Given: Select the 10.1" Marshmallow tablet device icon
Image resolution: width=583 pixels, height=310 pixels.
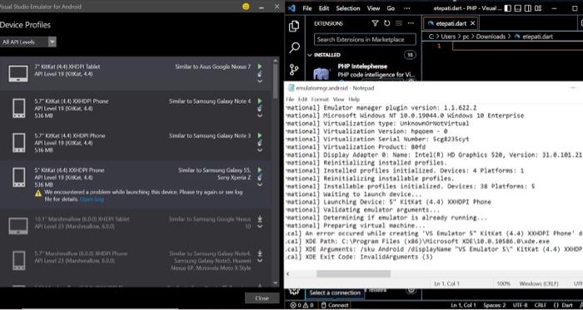Looking at the screenshot, I should (18, 226).
